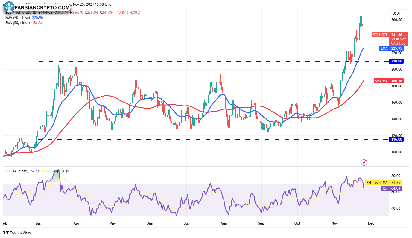Image resolution: width=412 pixels, height=238 pixels.
Task: Click the SMA value 186.36 in legend
Action: coord(37,23)
